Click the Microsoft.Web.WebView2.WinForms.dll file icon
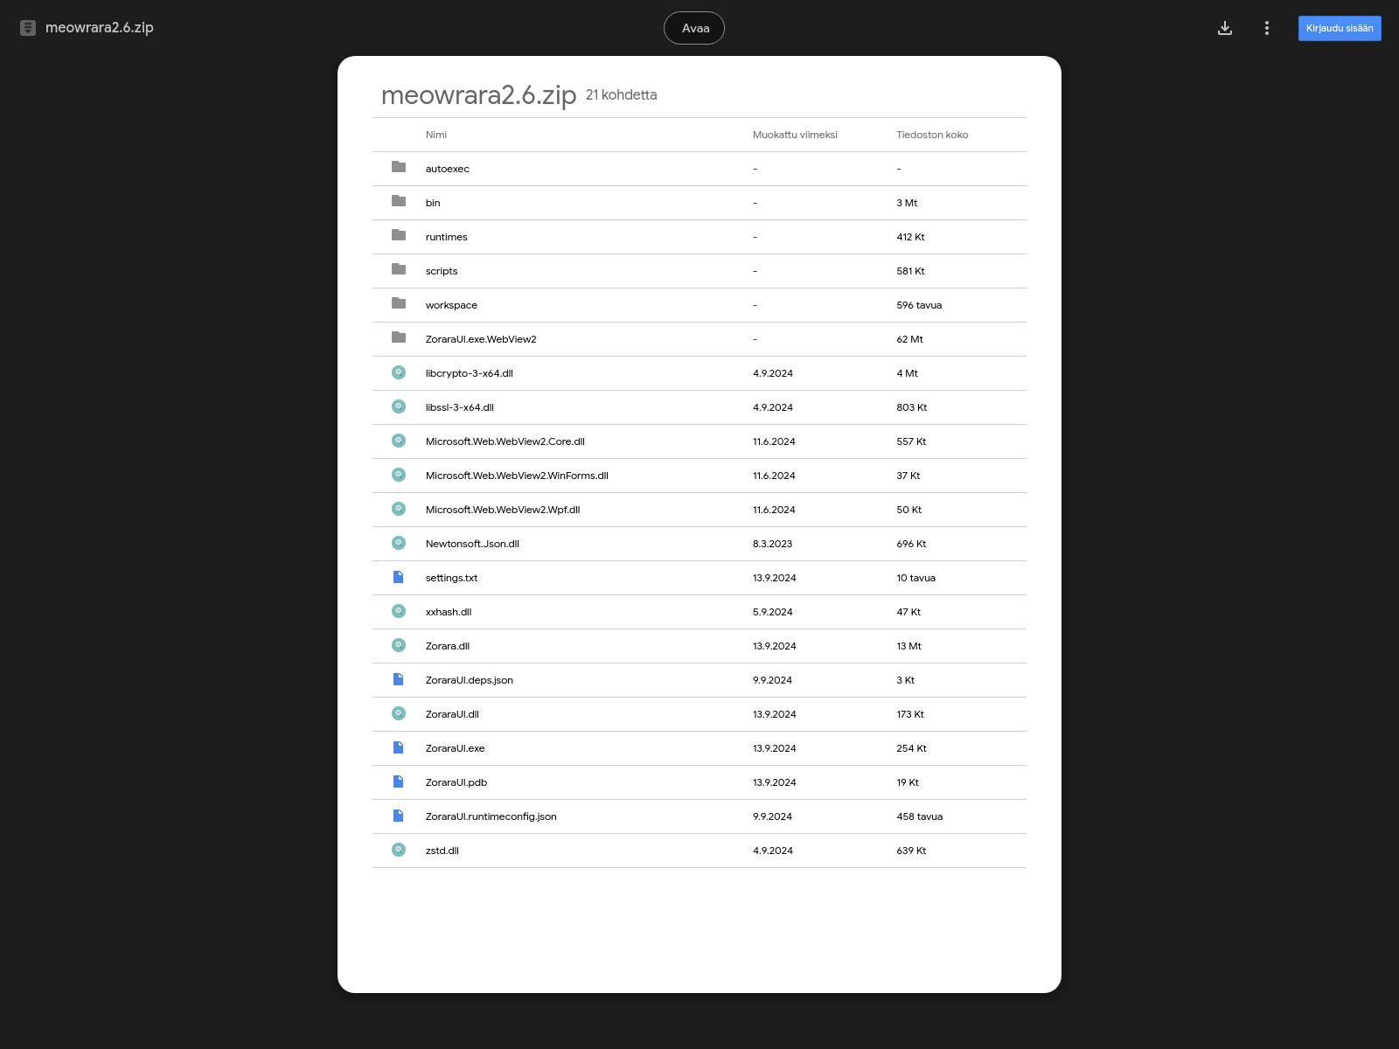The image size is (1399, 1049). 399,475
